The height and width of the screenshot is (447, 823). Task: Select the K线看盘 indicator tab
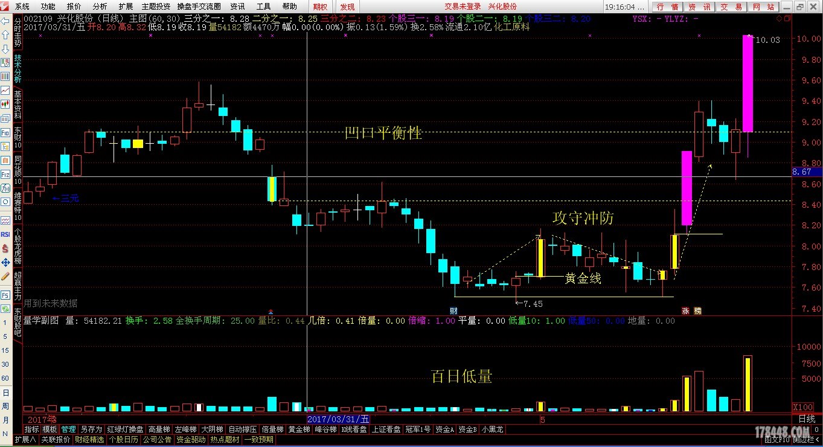point(354,429)
